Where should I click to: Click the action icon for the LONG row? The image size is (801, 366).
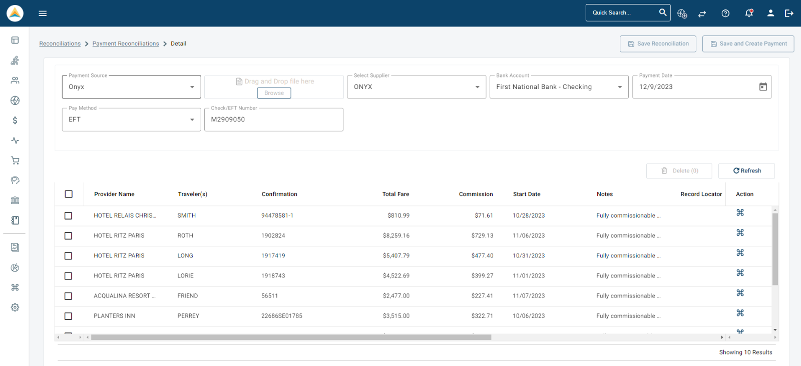740,252
